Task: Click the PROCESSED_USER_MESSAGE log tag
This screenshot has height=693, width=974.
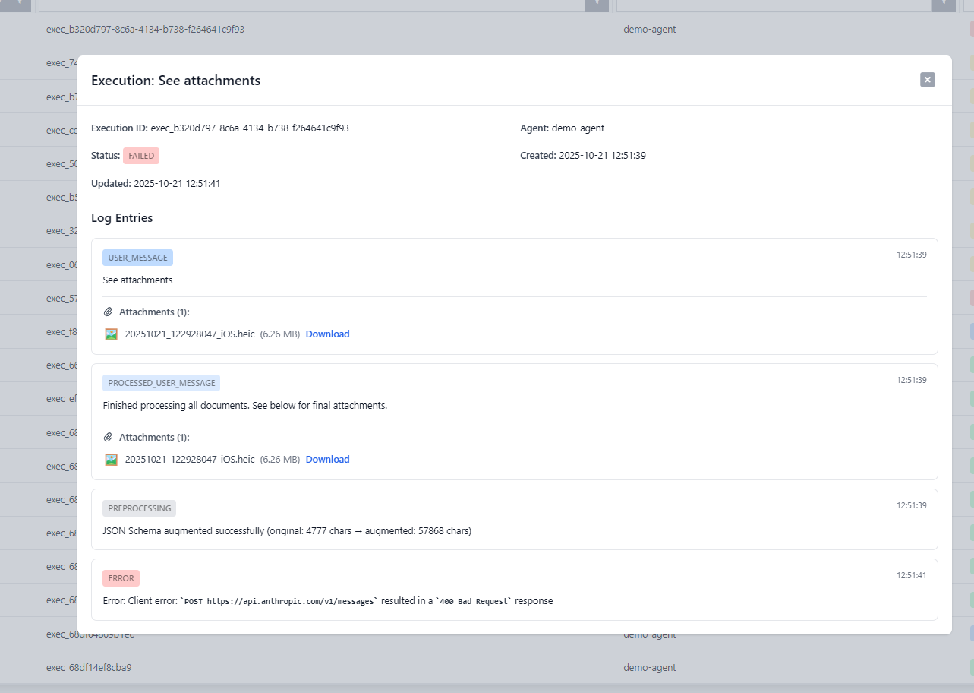Action: [x=161, y=383]
